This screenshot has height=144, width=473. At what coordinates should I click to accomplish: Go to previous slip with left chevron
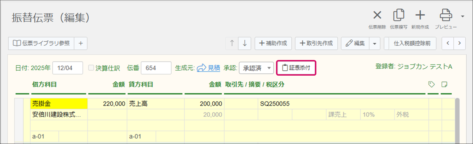448,43
